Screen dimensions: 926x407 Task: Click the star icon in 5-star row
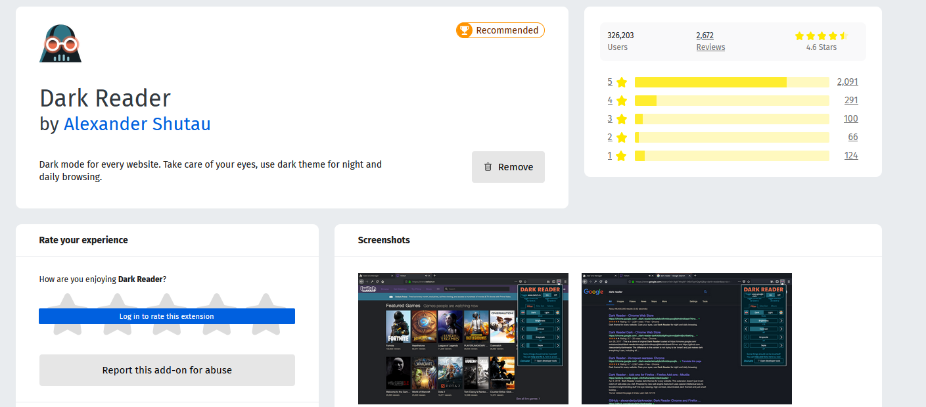[622, 82]
